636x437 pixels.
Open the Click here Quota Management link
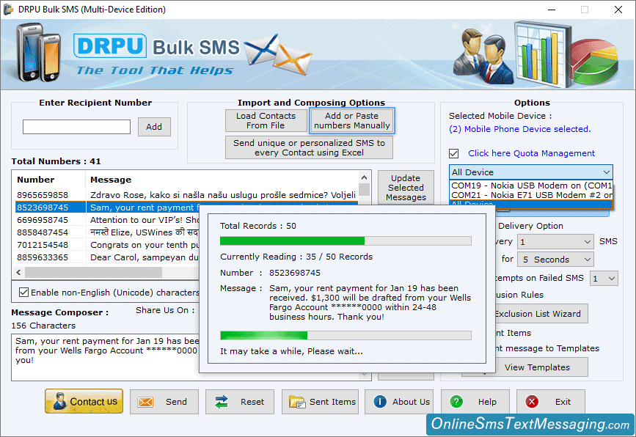[x=531, y=153]
